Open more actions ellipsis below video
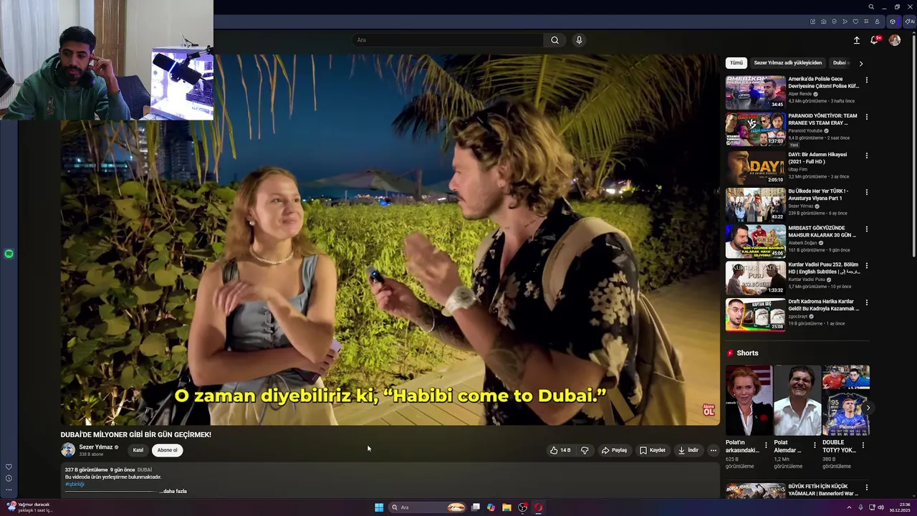 tap(713, 450)
